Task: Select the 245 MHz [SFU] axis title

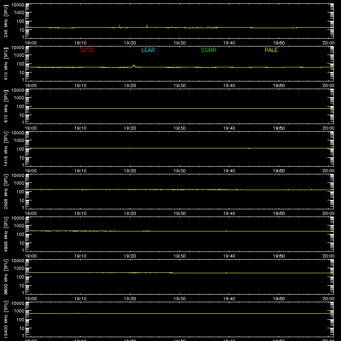Action: [6, 21]
